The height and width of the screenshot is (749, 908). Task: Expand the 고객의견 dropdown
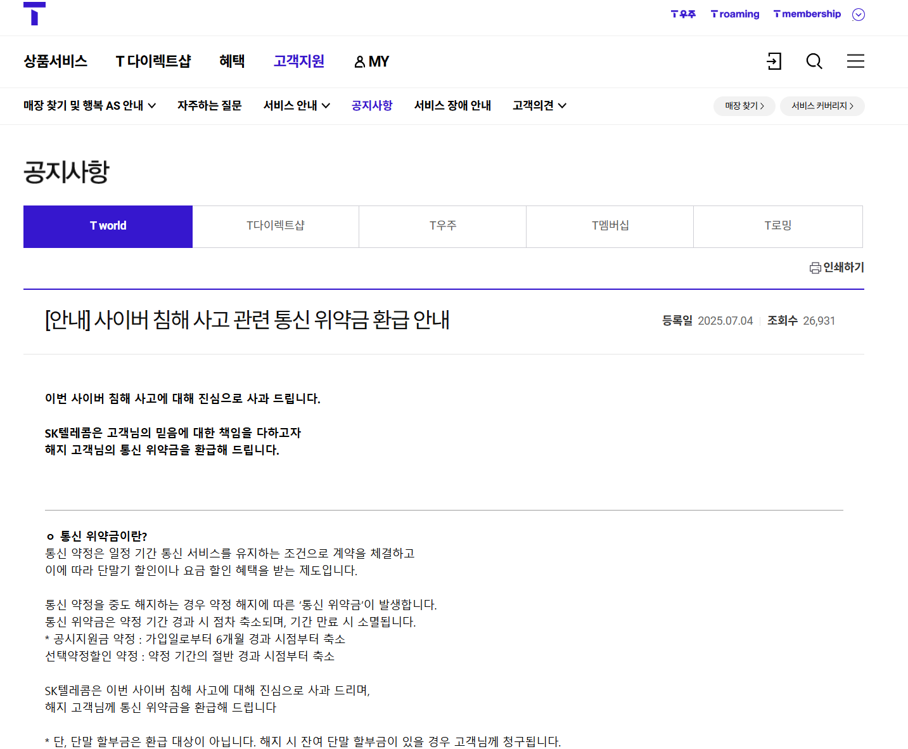[539, 105]
